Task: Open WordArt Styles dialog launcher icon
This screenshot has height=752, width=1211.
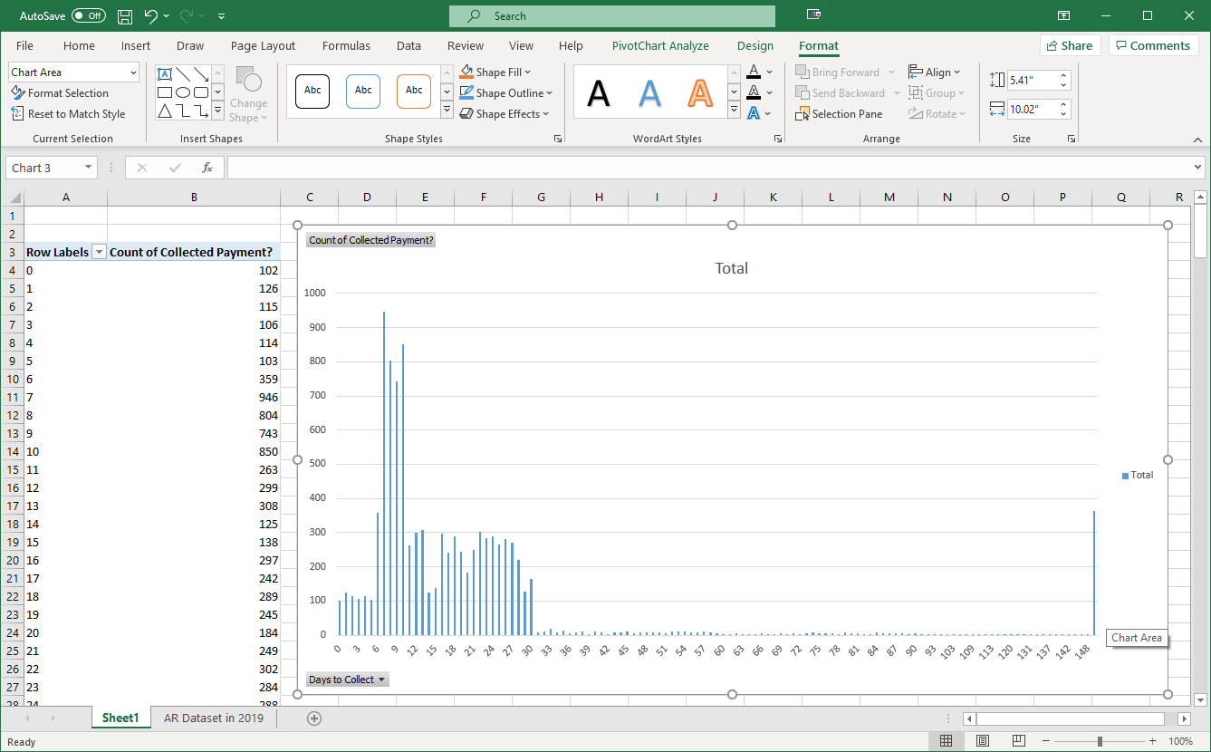Action: point(778,139)
